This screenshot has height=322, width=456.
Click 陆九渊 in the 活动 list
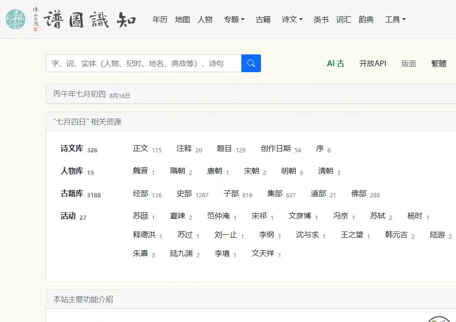pos(181,254)
